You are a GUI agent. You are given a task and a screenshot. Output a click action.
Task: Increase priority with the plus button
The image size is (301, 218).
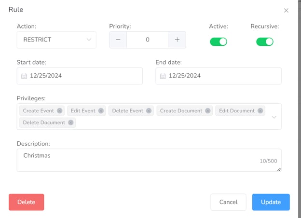click(177, 40)
